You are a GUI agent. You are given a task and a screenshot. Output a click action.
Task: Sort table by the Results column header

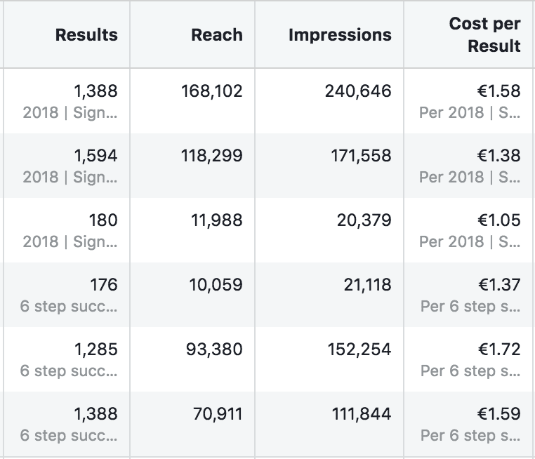pos(86,35)
